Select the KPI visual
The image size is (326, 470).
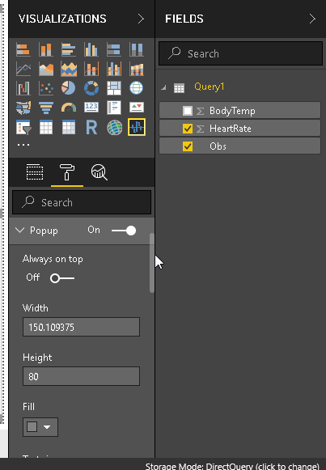[x=137, y=108]
